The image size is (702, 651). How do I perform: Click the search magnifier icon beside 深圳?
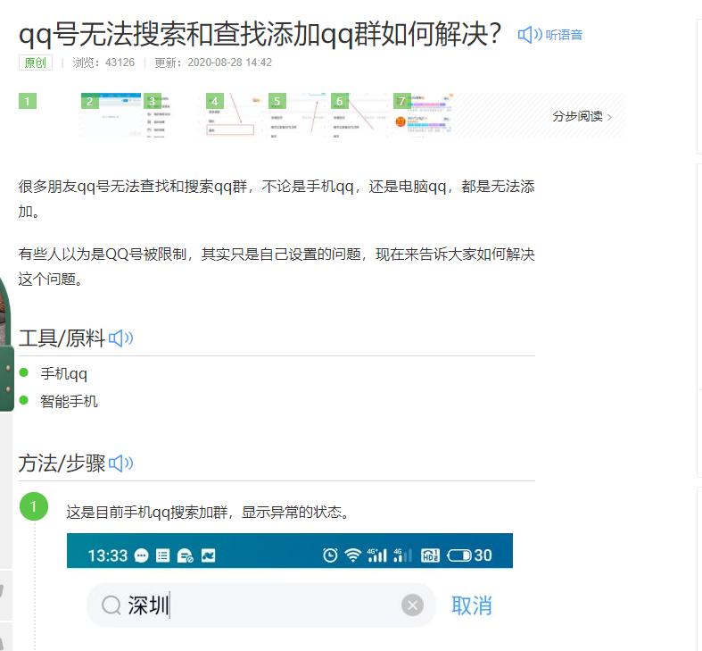click(x=111, y=605)
